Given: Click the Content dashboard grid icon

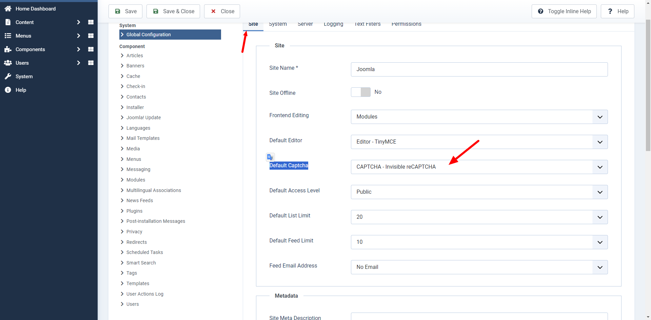Looking at the screenshot, I should (x=91, y=22).
